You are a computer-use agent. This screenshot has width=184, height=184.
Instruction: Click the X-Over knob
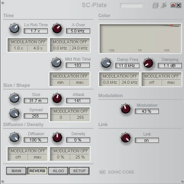[x=57, y=28]
